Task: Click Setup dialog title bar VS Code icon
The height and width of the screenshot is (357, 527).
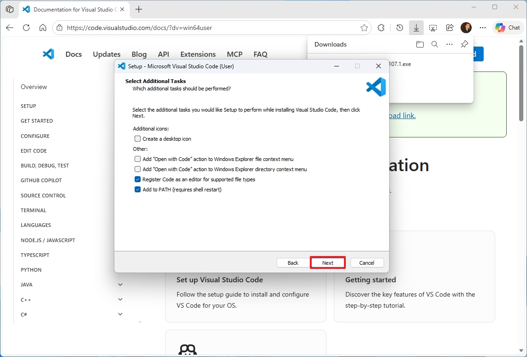Action: [122, 66]
